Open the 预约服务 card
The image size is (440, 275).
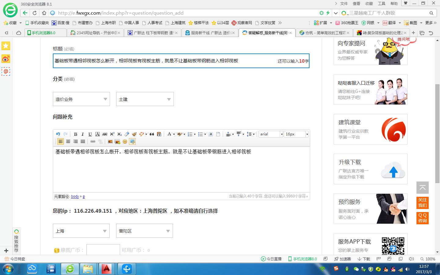click(371, 209)
